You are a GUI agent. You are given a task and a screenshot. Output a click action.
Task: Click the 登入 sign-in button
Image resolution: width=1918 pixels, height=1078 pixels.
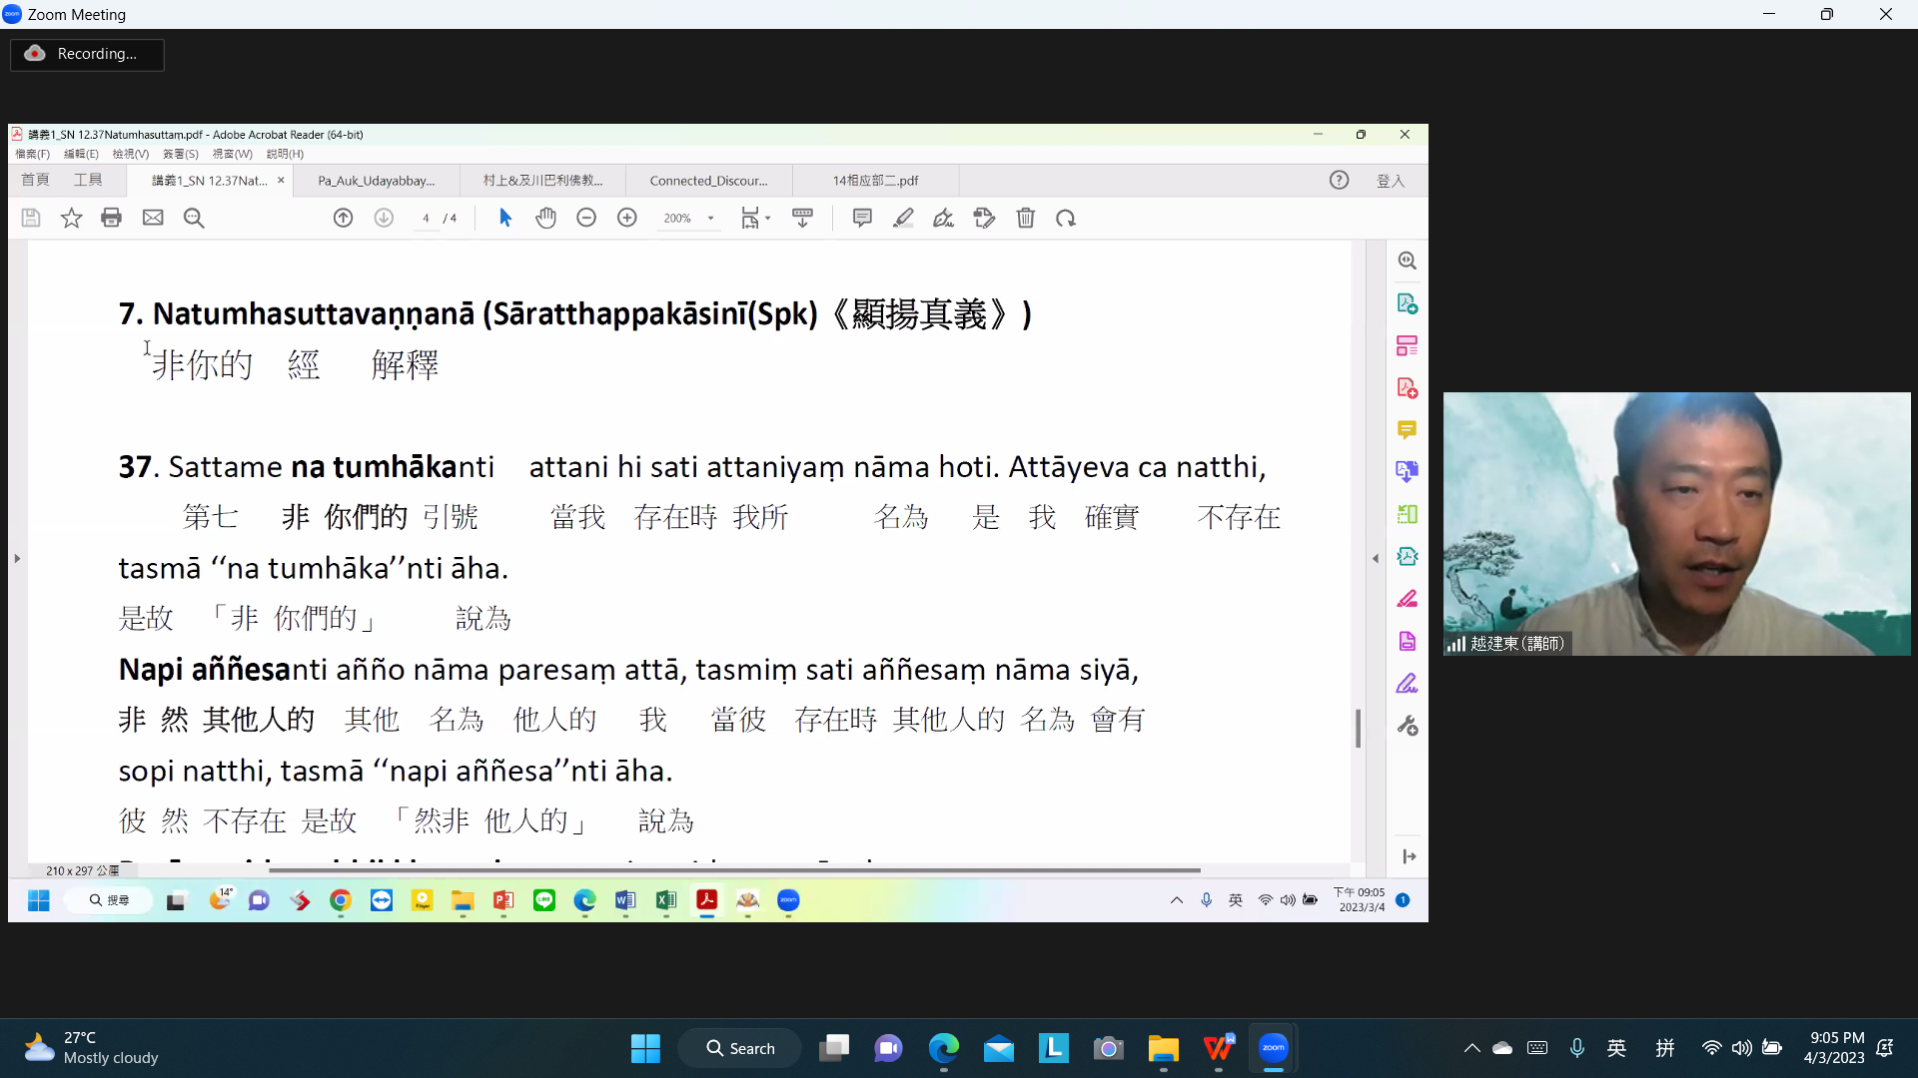1390,181
